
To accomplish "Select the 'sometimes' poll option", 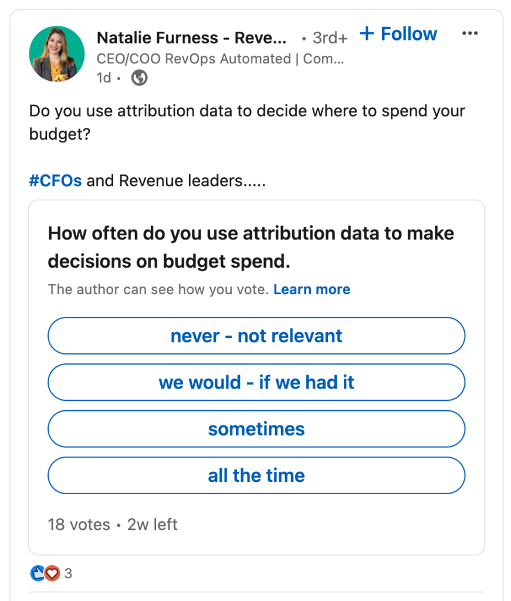I will click(256, 429).
